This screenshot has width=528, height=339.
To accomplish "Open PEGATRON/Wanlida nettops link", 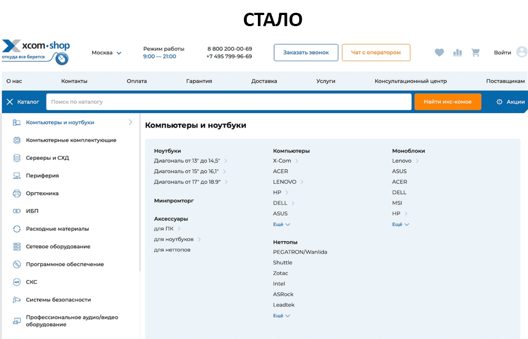I will (x=300, y=252).
